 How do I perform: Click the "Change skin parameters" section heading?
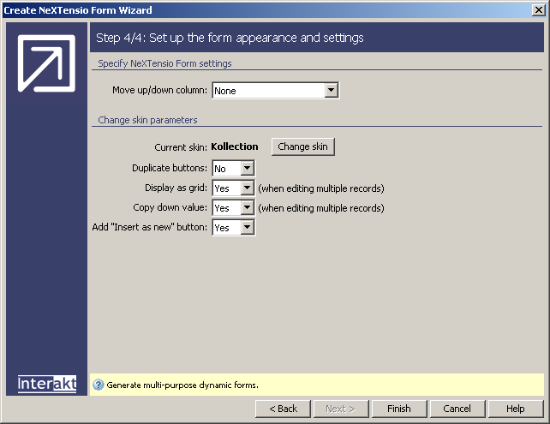pyautogui.click(x=147, y=120)
